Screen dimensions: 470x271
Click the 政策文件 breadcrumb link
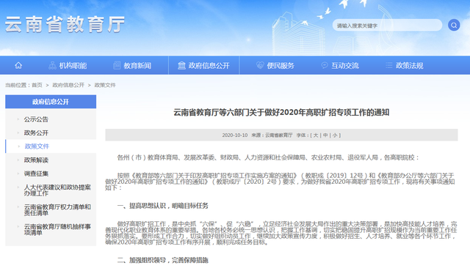[105, 85]
